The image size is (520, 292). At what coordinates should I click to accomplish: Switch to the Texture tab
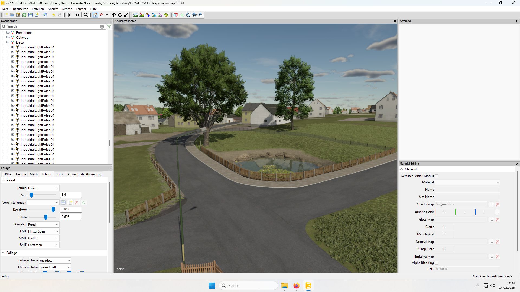(21, 174)
